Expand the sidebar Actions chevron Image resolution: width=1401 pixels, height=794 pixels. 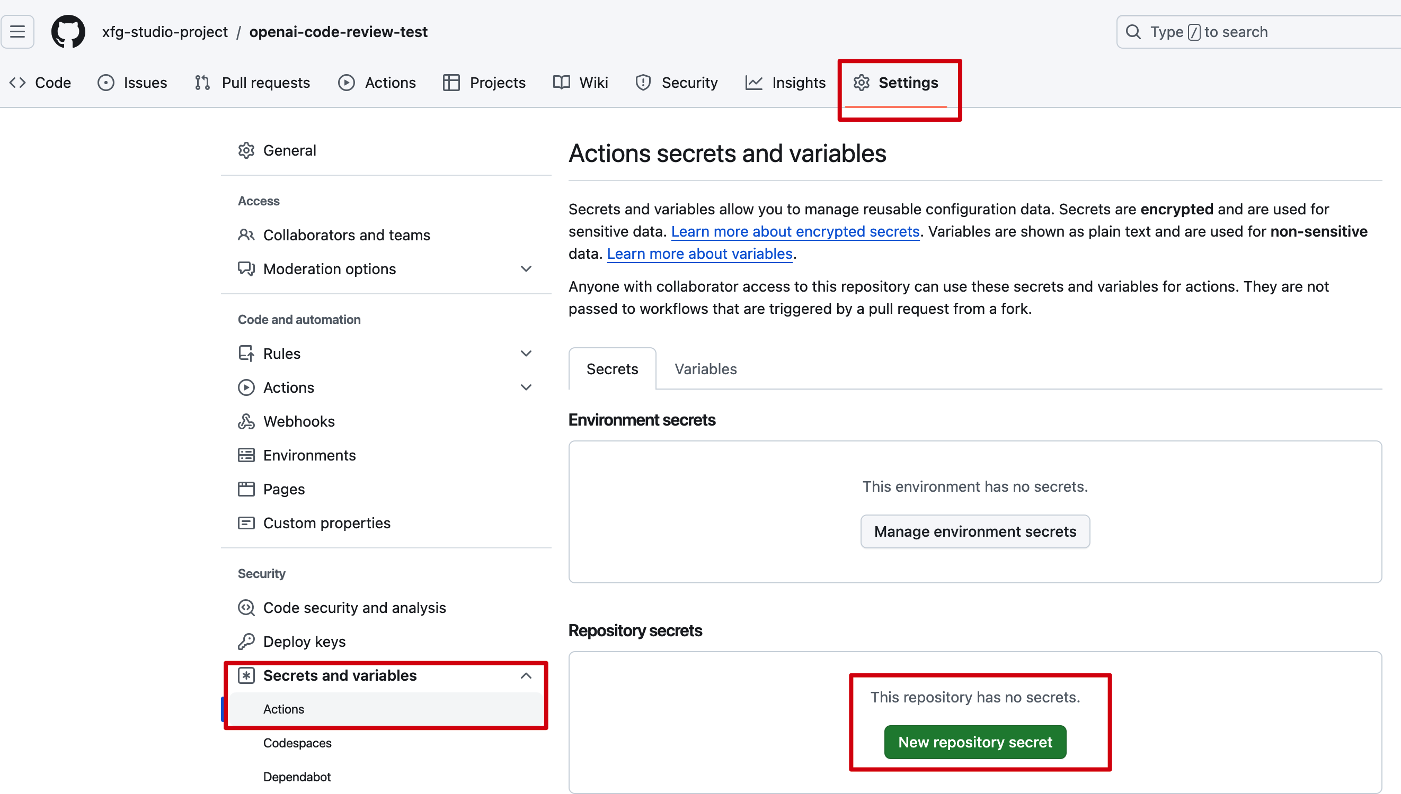click(x=526, y=387)
